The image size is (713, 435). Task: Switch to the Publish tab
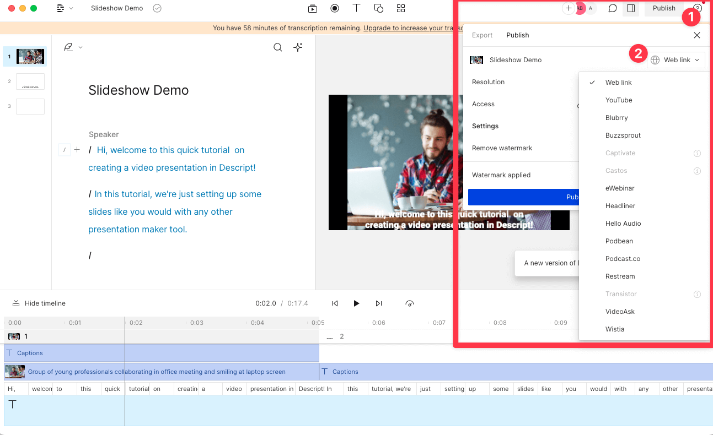[x=518, y=35]
